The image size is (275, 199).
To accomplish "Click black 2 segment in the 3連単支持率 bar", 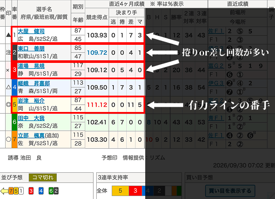I will (159, 191).
